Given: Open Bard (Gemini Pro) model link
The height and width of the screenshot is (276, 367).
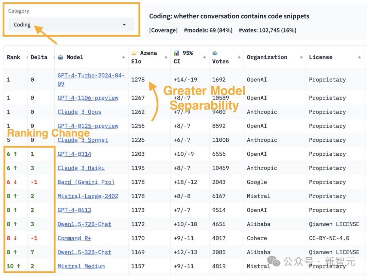Looking at the screenshot, I should point(86,182).
